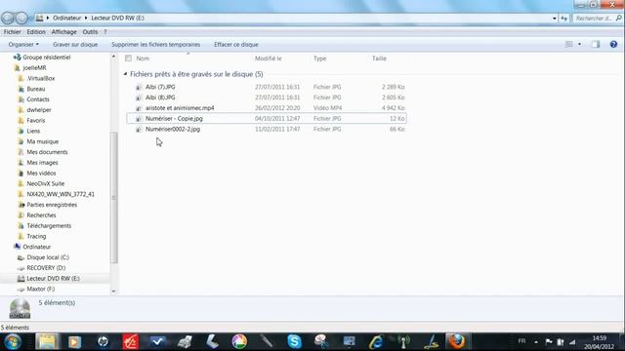
Task: Open Mes documents in navigation pane
Action: tap(47, 152)
